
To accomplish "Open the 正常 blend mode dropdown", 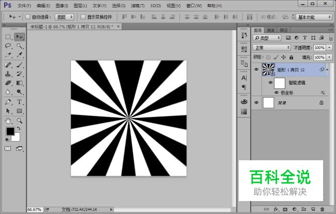I will click(271, 48).
